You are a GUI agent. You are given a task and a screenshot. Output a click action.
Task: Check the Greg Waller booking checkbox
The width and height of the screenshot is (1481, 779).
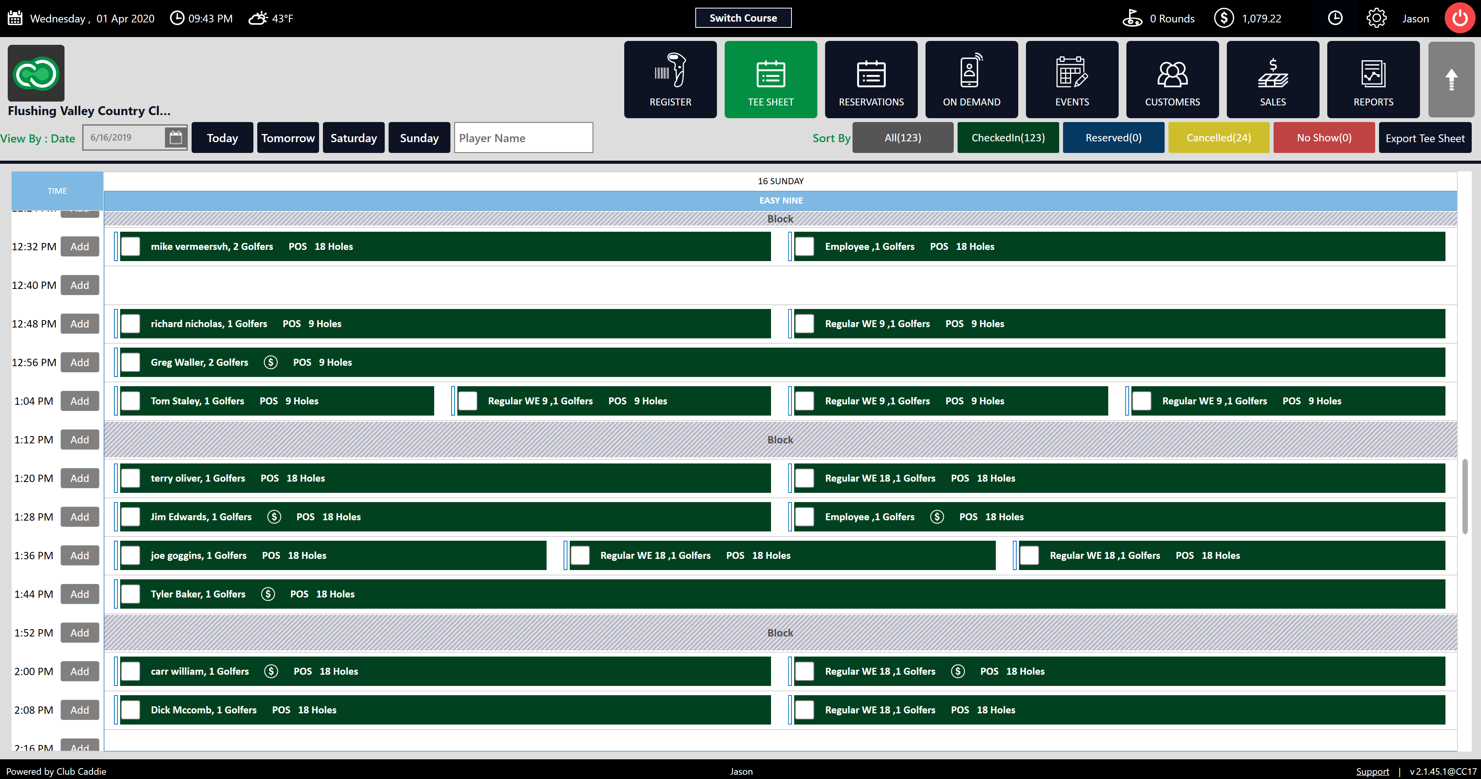131,362
